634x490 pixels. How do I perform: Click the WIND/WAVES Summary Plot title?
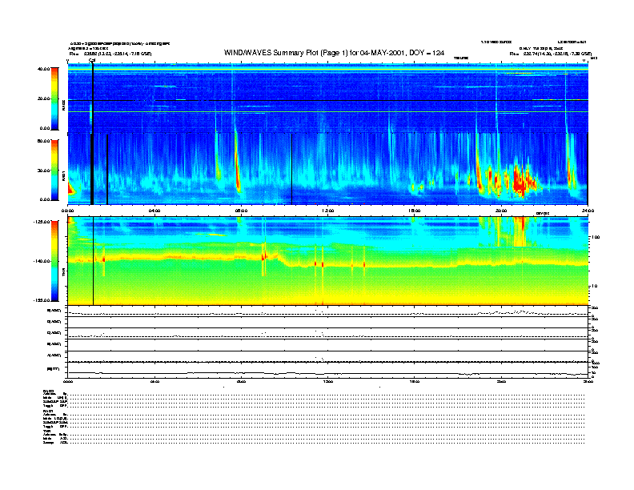[x=334, y=53]
